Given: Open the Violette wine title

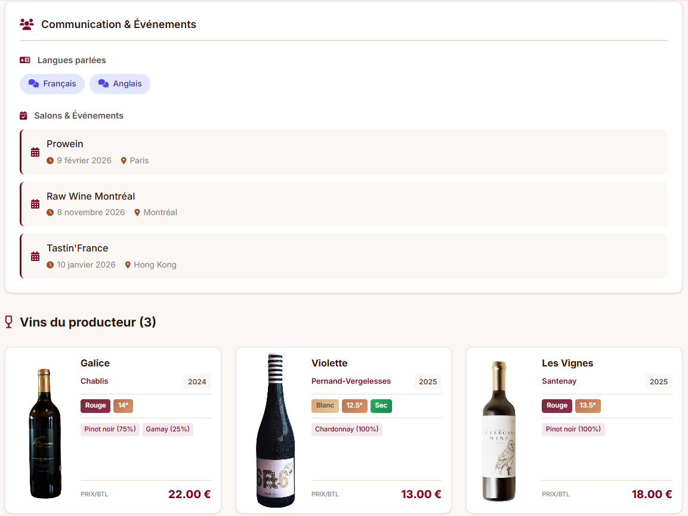Looking at the screenshot, I should coord(329,363).
